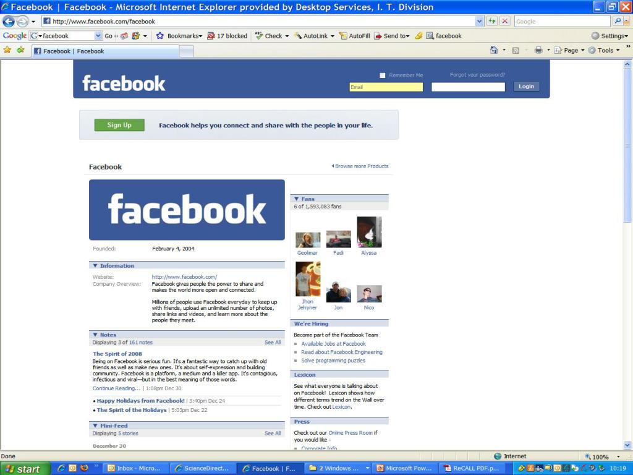
Task: Click the search magnifier icon in IE
Action: 618,21
